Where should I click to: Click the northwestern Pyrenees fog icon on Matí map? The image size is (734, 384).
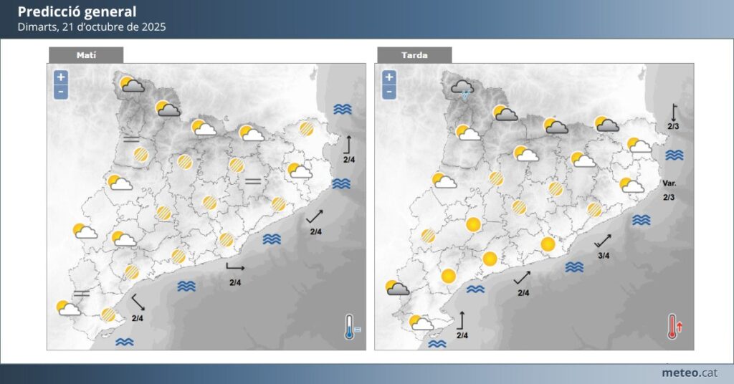coord(132,139)
